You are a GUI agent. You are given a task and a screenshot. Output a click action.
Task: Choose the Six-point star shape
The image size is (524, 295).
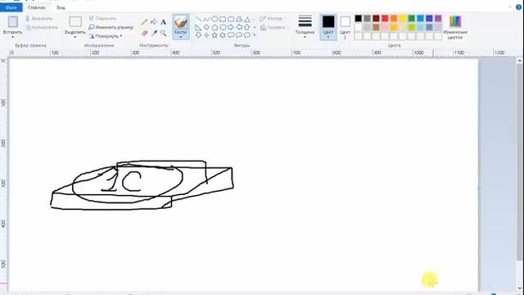coord(223,34)
